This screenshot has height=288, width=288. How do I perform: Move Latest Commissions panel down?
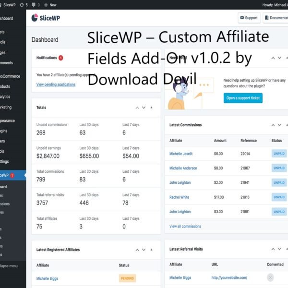[x=279, y=125]
